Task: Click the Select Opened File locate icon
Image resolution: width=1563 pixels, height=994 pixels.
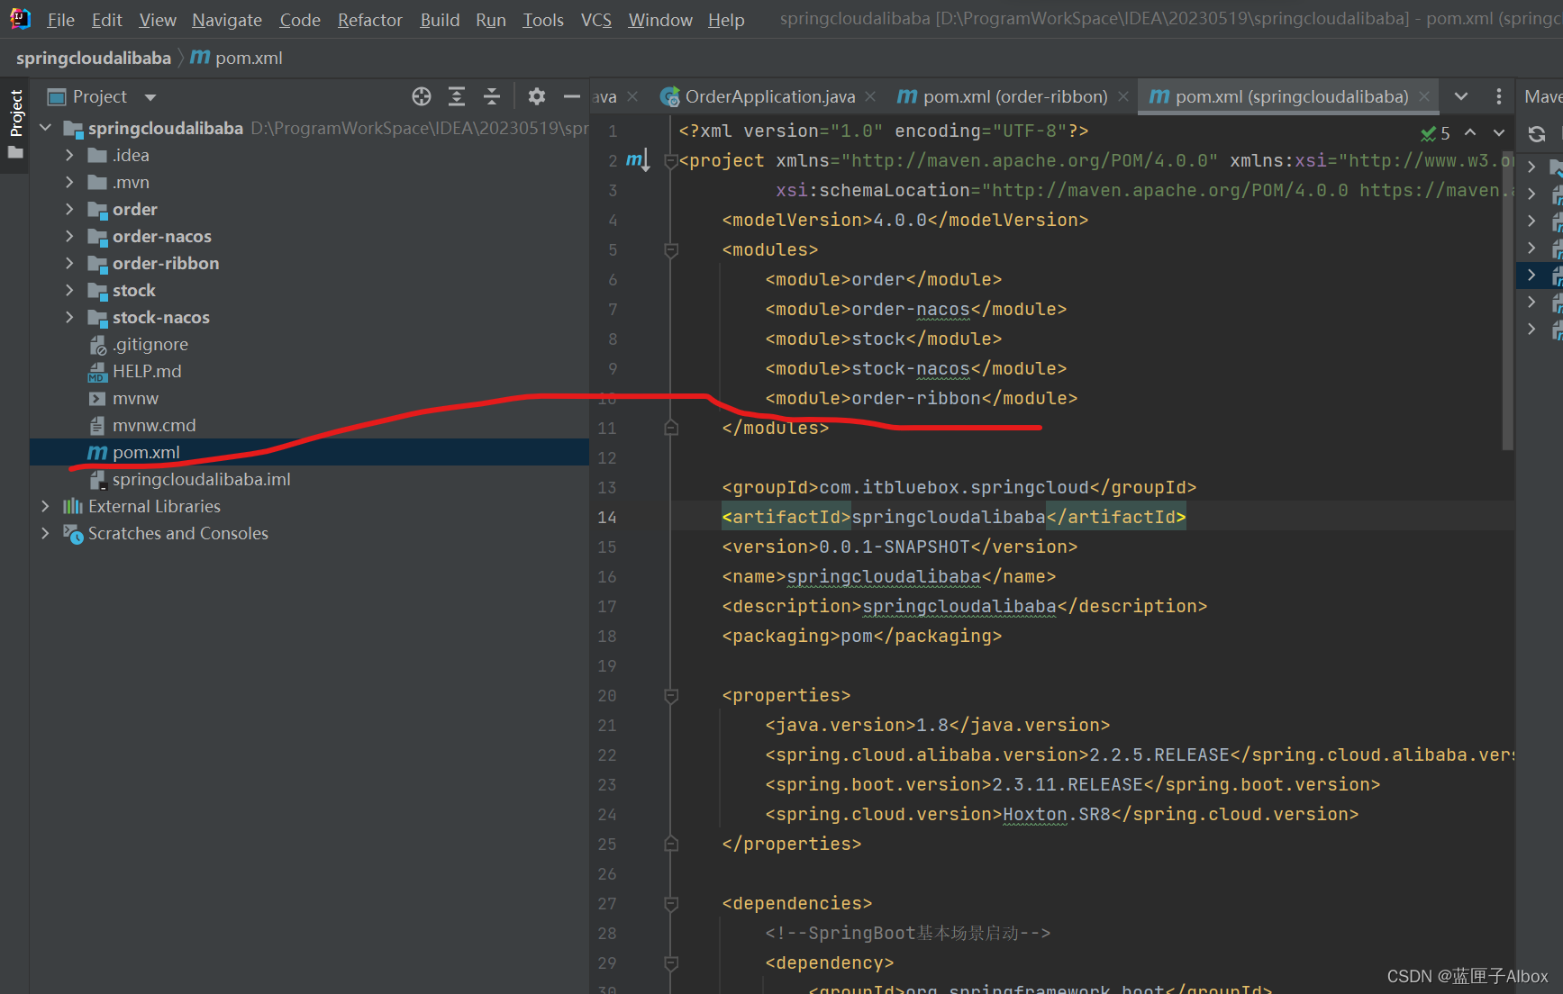Action: pos(422,96)
